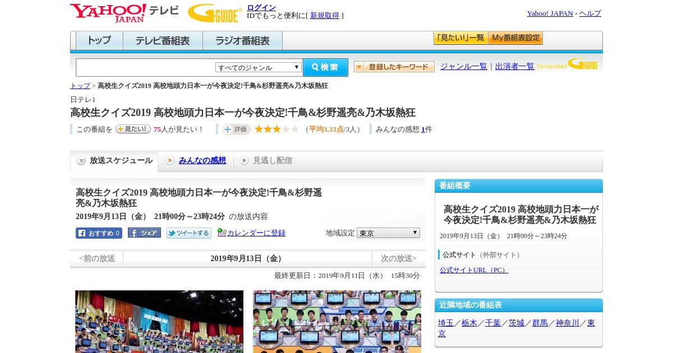Click the Twitter ツイートする button
This screenshot has height=353, width=673.
[189, 233]
